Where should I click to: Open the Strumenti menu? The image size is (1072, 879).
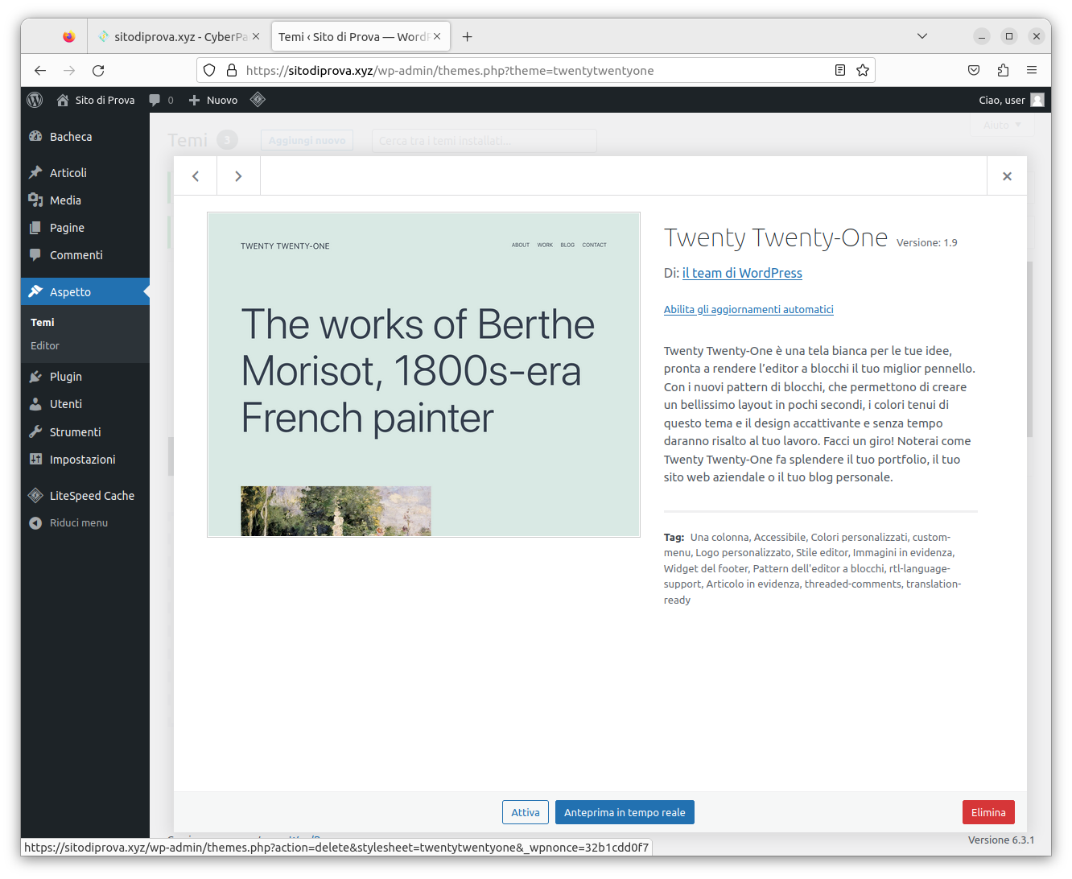click(85, 432)
